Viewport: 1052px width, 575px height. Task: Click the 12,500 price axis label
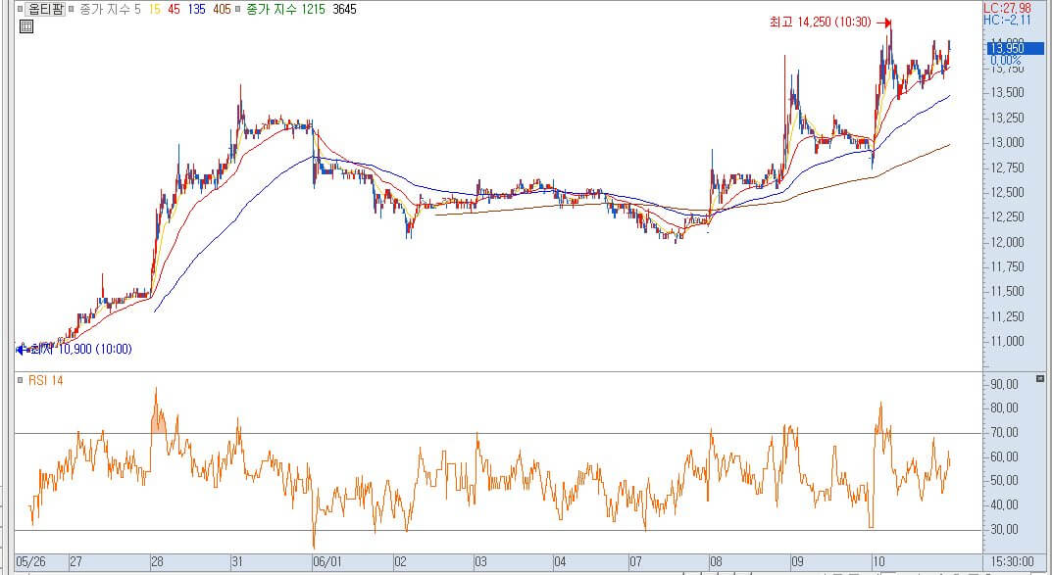click(x=1006, y=192)
